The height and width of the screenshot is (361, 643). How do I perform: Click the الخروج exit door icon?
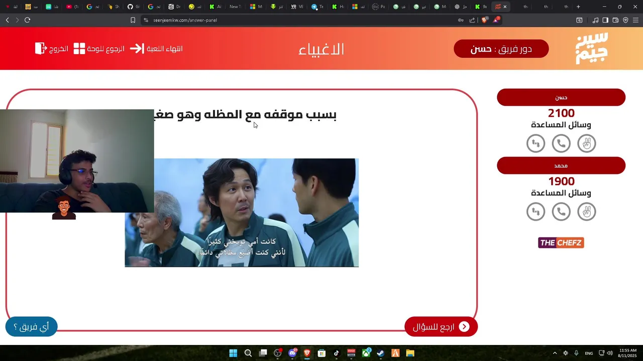click(41, 49)
